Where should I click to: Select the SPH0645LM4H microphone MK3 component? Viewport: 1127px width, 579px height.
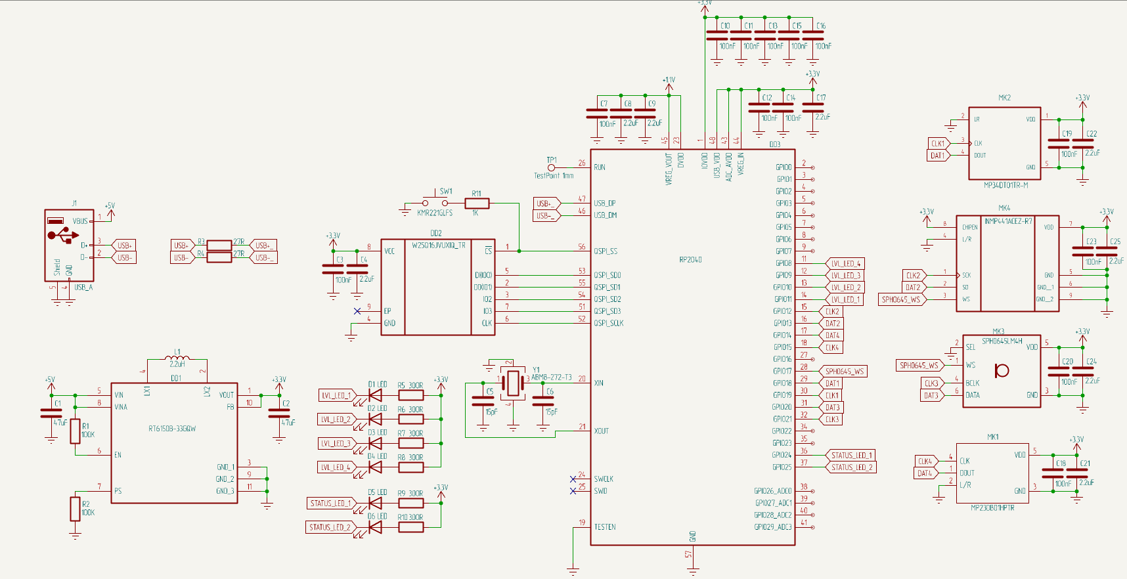point(1001,371)
